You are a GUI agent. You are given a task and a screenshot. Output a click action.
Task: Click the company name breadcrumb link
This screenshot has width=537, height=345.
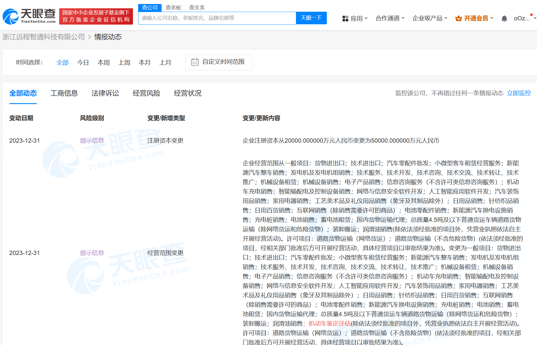[x=44, y=37]
